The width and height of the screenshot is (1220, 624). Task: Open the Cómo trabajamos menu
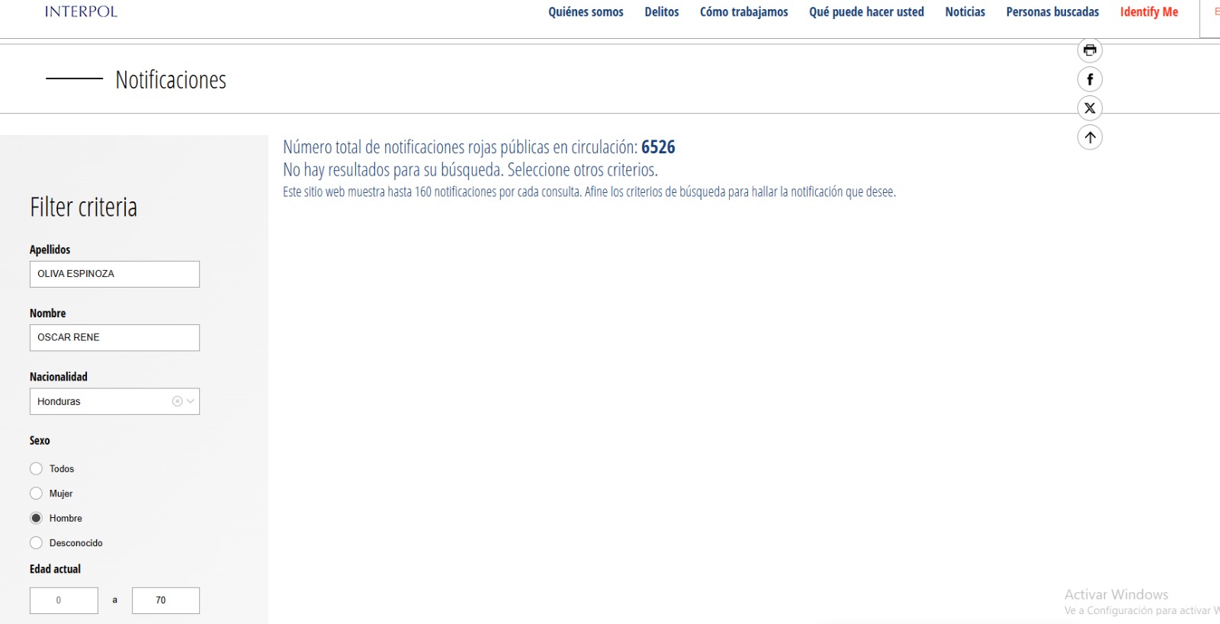click(x=743, y=12)
